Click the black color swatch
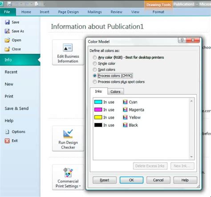Viewport: 211px width, 197px height. (98, 125)
